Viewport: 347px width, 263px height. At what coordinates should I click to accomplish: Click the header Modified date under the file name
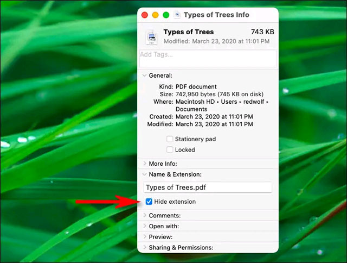[x=216, y=41]
